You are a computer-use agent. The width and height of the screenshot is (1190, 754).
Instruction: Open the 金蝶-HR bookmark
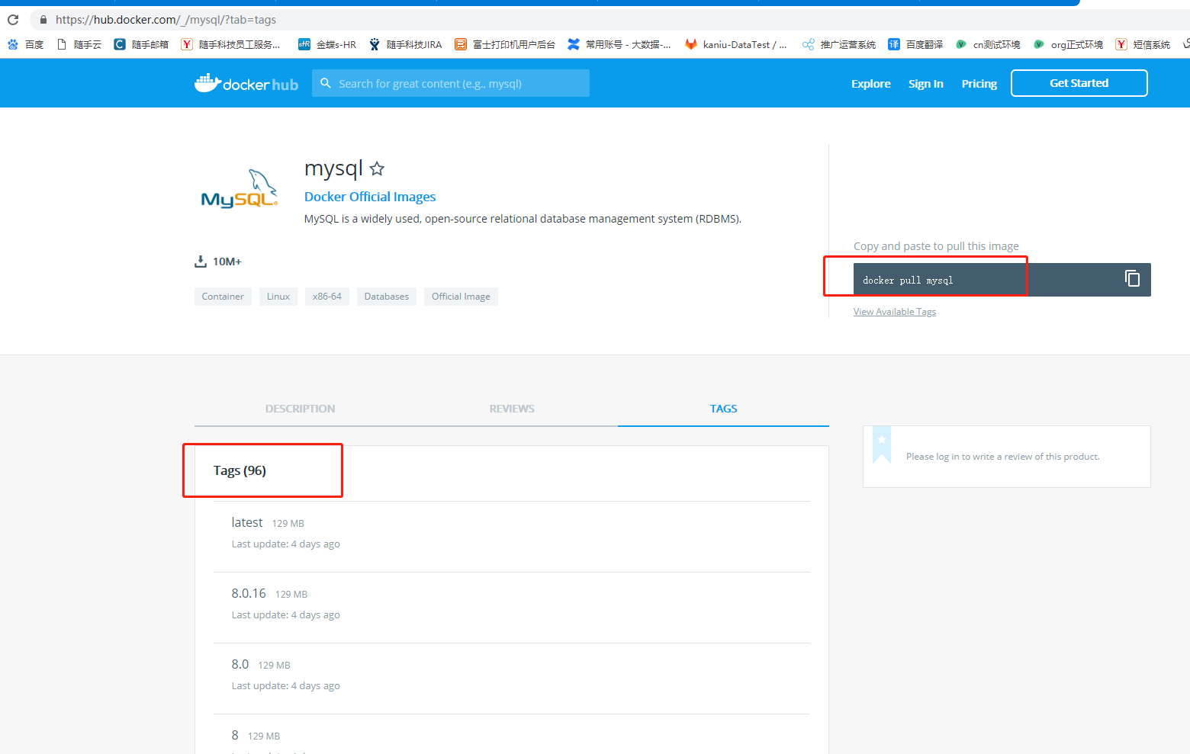328,44
